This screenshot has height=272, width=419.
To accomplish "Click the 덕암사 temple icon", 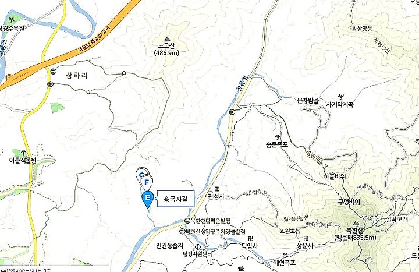I will (250, 239).
